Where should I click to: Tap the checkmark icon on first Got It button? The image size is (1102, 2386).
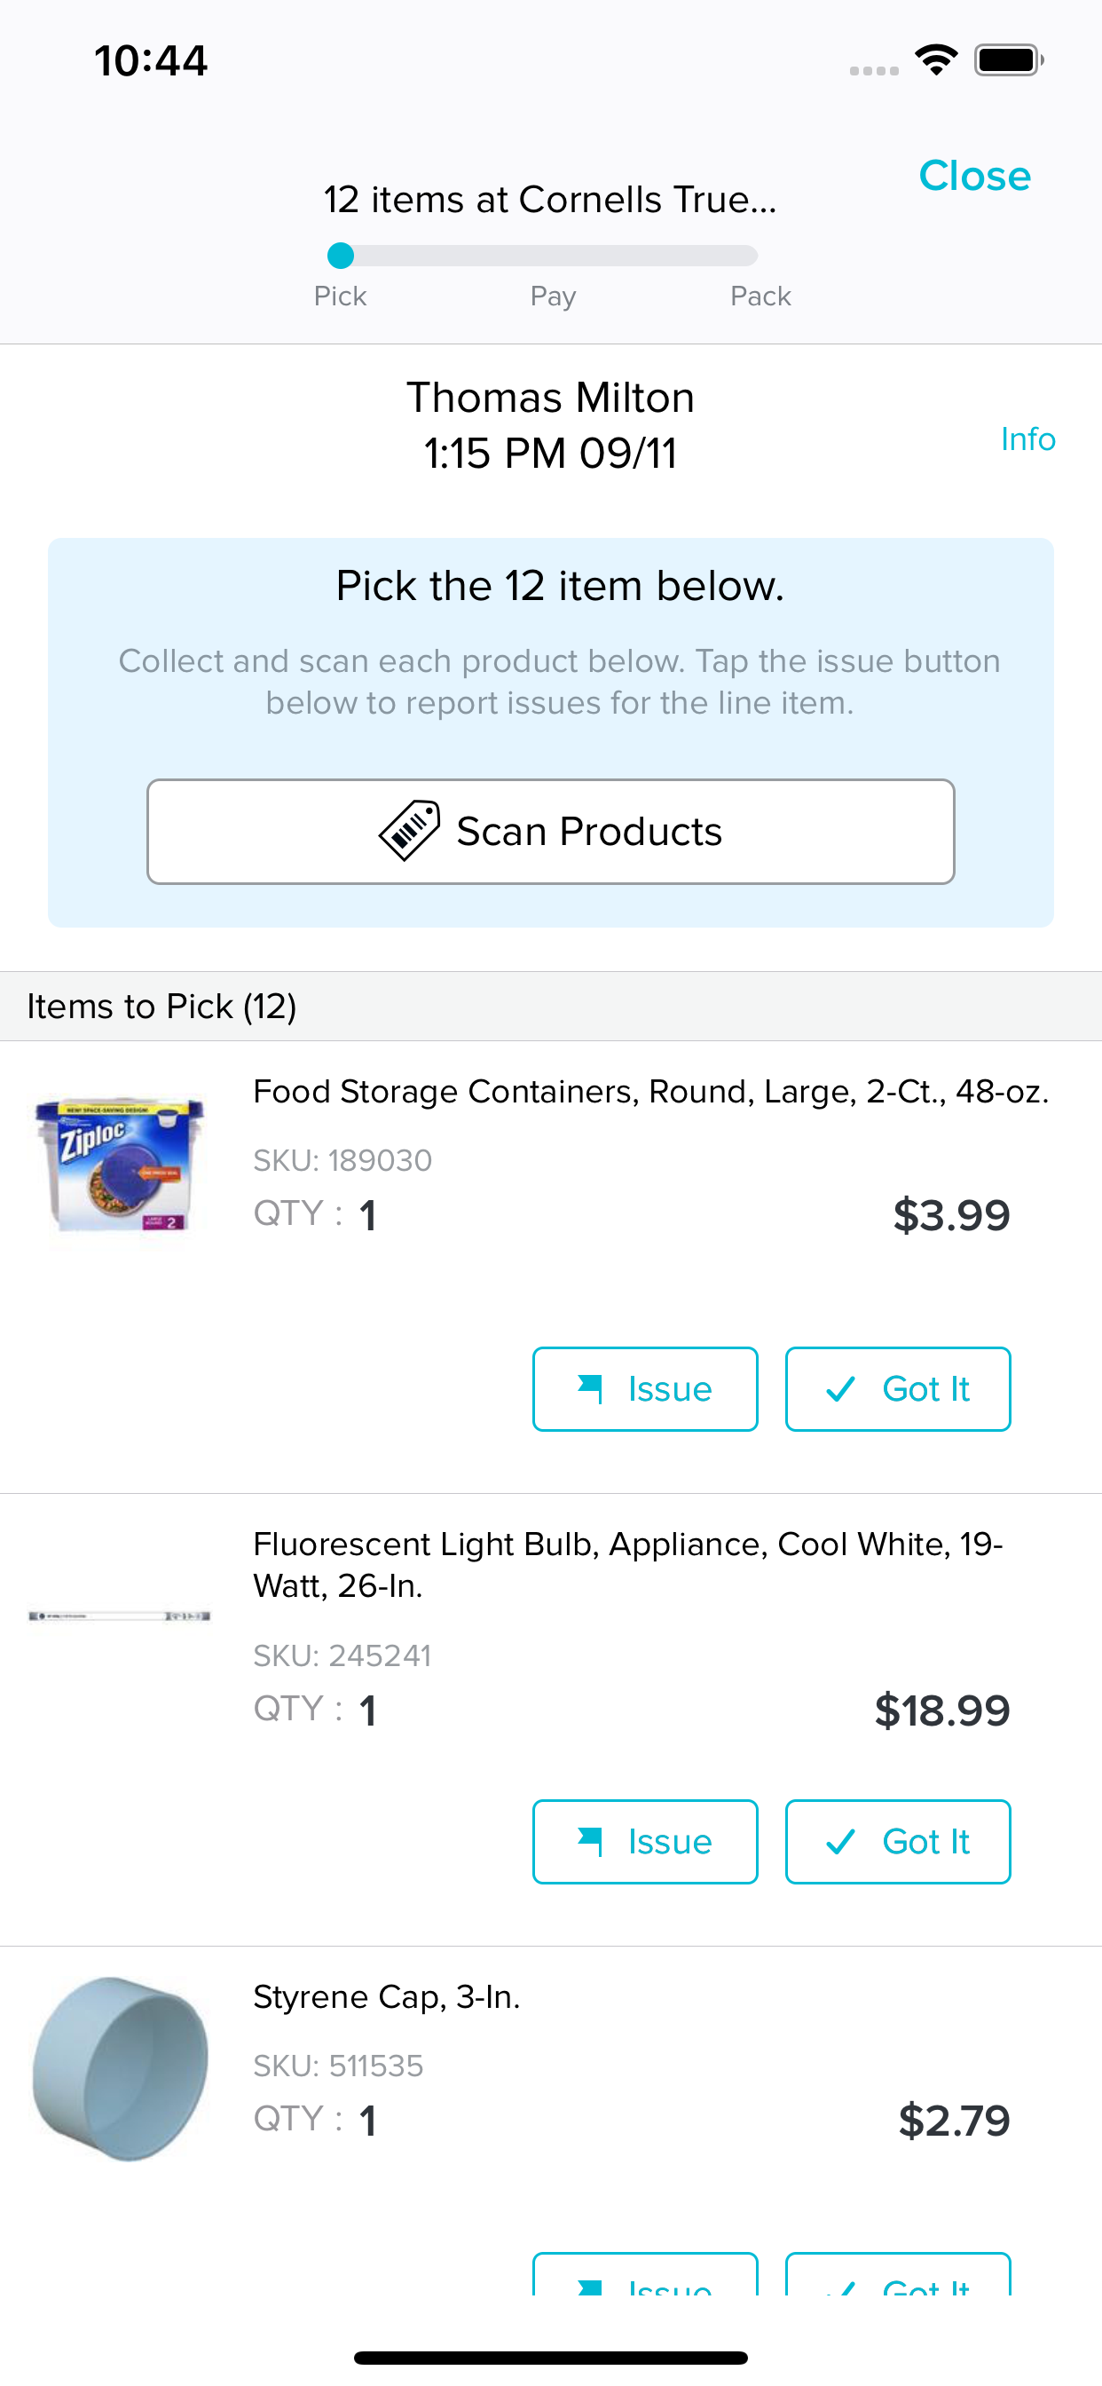pos(844,1388)
